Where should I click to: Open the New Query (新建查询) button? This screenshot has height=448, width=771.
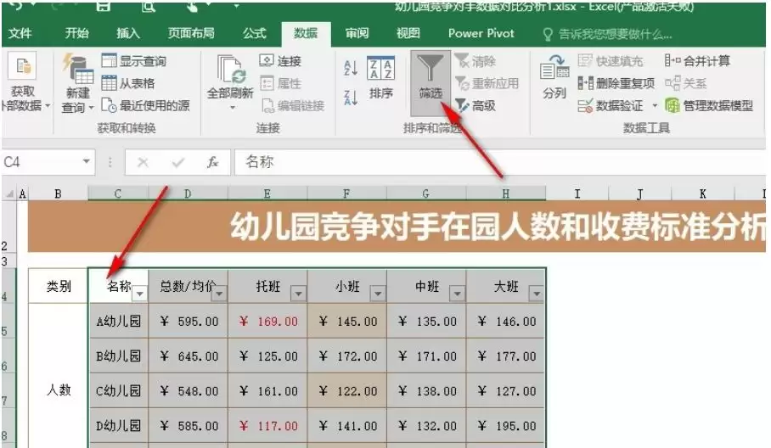(x=78, y=83)
